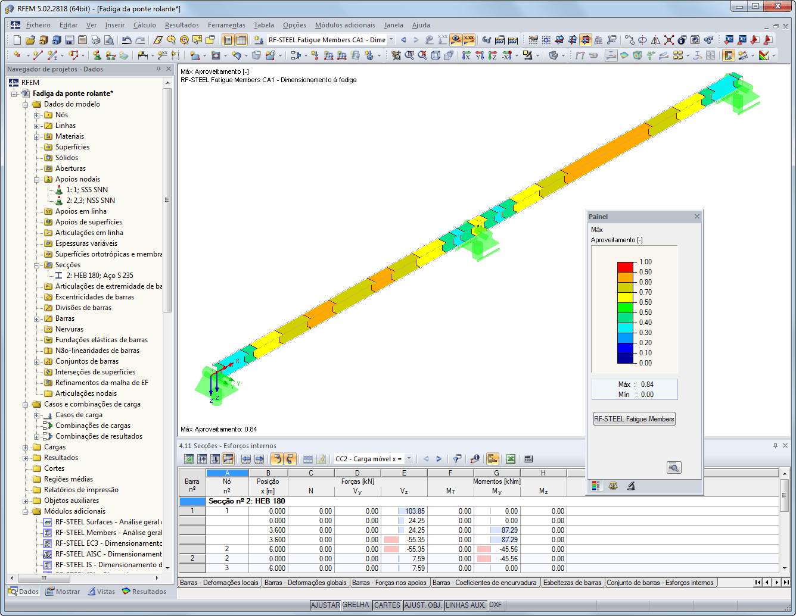Expand the Materiais tree node
This screenshot has height=616, width=796.
pyautogui.click(x=37, y=136)
